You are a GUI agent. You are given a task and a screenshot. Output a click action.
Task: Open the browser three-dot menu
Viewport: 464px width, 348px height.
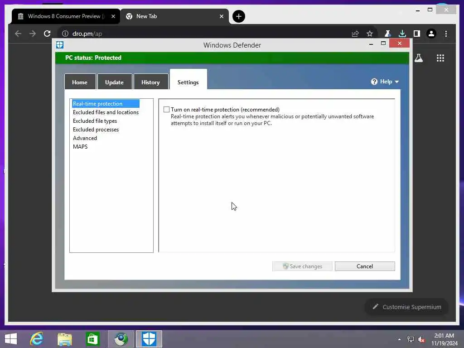(446, 34)
